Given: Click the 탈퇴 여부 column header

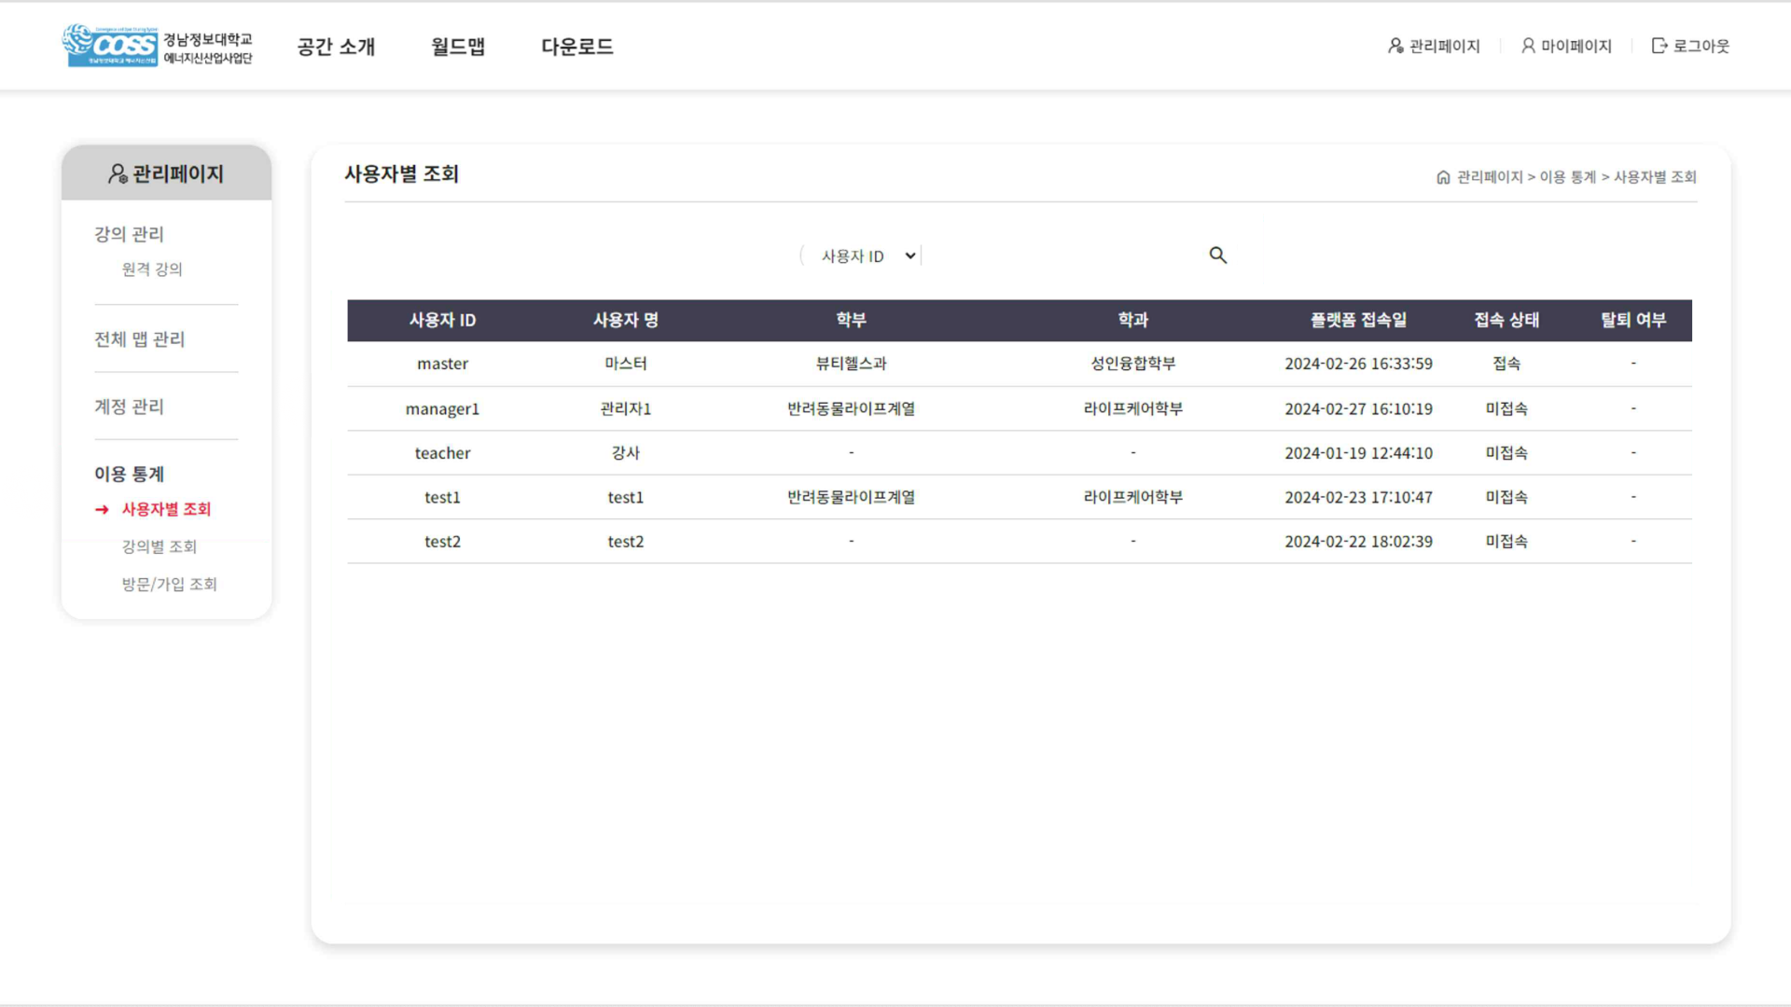Looking at the screenshot, I should 1632,320.
